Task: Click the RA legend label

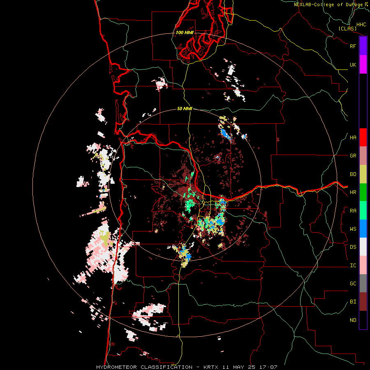Action: coord(353,211)
